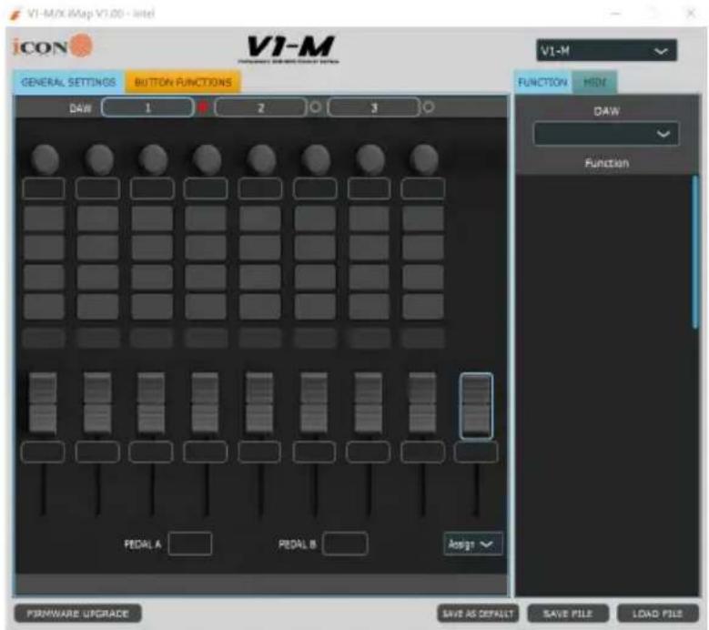Image resolution: width=709 pixels, height=630 pixels.
Task: Select the channel 4 rotary knob
Action: [207, 159]
